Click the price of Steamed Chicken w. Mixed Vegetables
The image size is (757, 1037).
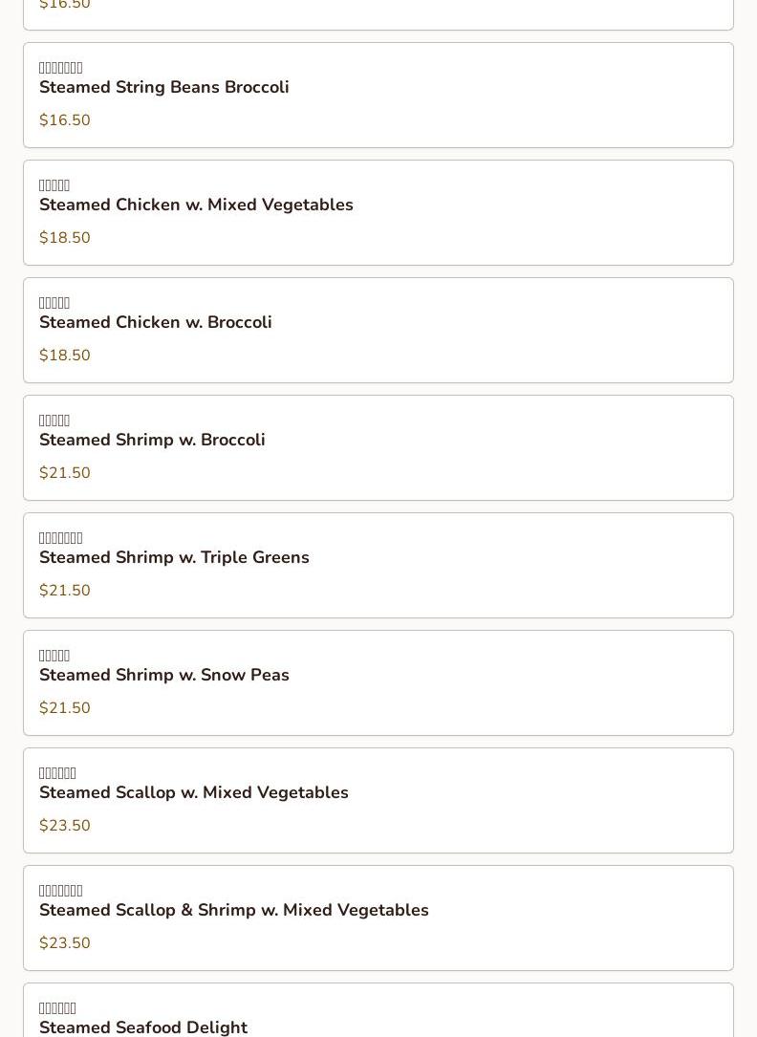coord(65,238)
